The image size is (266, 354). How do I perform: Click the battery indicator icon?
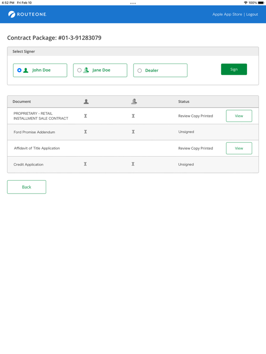click(261, 3)
